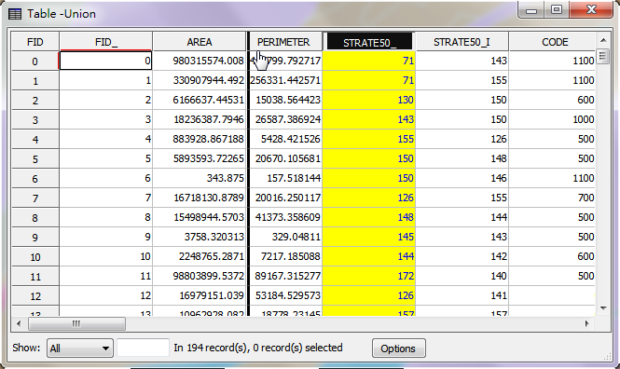This screenshot has width=620, height=369.
Task: Click PERIMETER cell 5428.421526
Action: (x=285, y=139)
